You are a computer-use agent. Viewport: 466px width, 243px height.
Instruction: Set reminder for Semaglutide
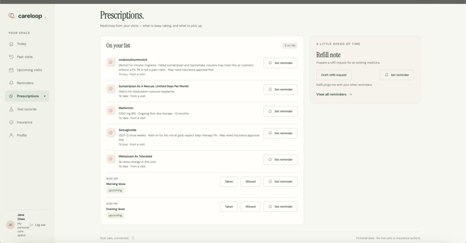click(280, 133)
